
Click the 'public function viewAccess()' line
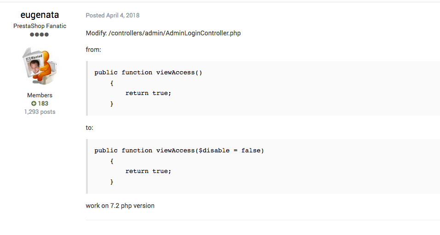pos(148,73)
